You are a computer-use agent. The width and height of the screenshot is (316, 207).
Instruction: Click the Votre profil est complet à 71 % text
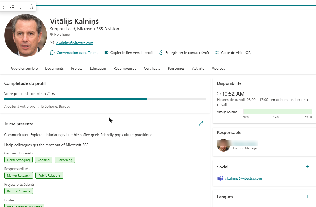coord(30,94)
